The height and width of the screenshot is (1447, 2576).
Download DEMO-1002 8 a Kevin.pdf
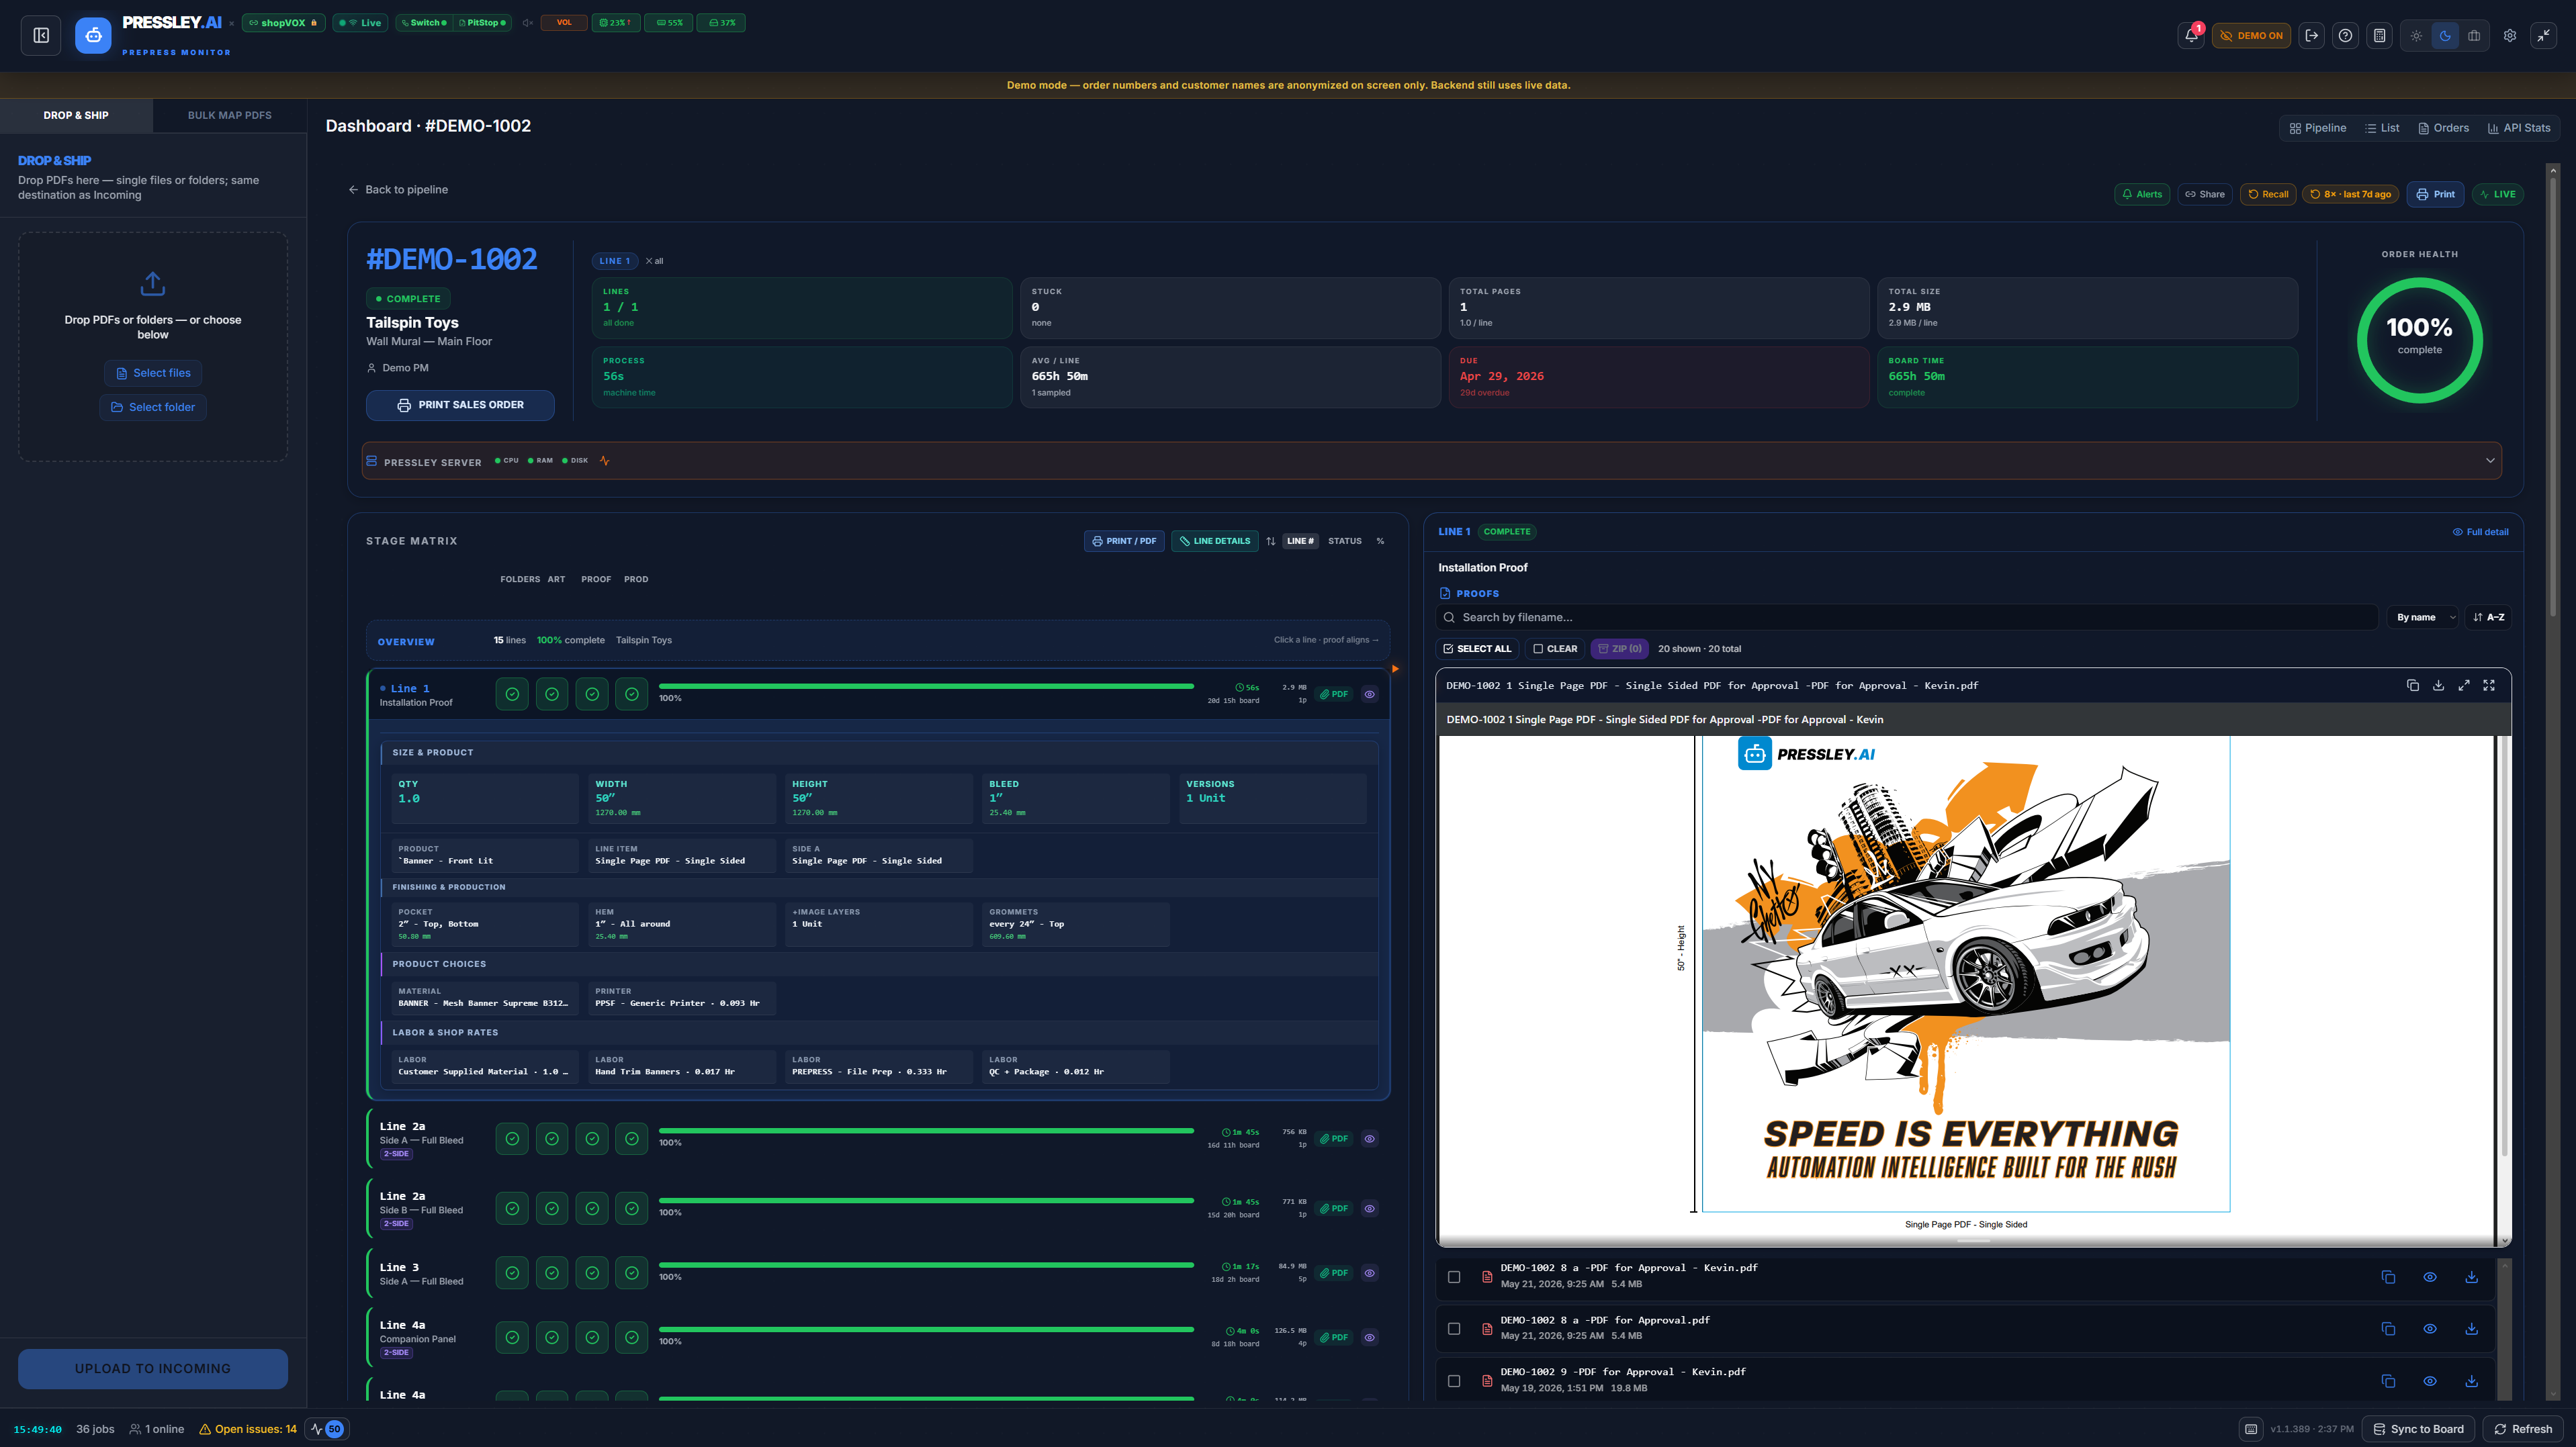[x=2471, y=1276]
